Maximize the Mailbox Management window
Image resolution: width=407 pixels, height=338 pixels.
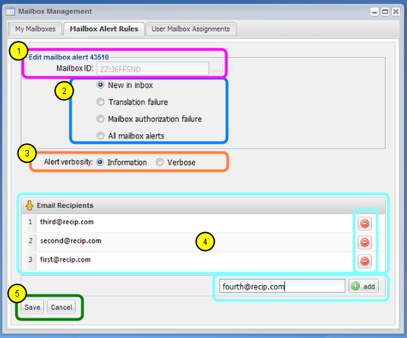click(x=385, y=12)
